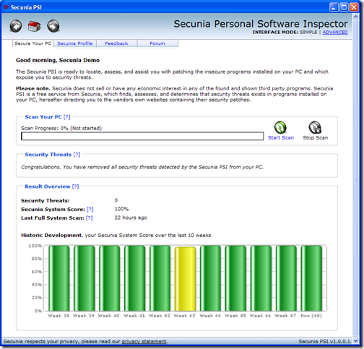Click the green Start Scan icon

tap(280, 127)
